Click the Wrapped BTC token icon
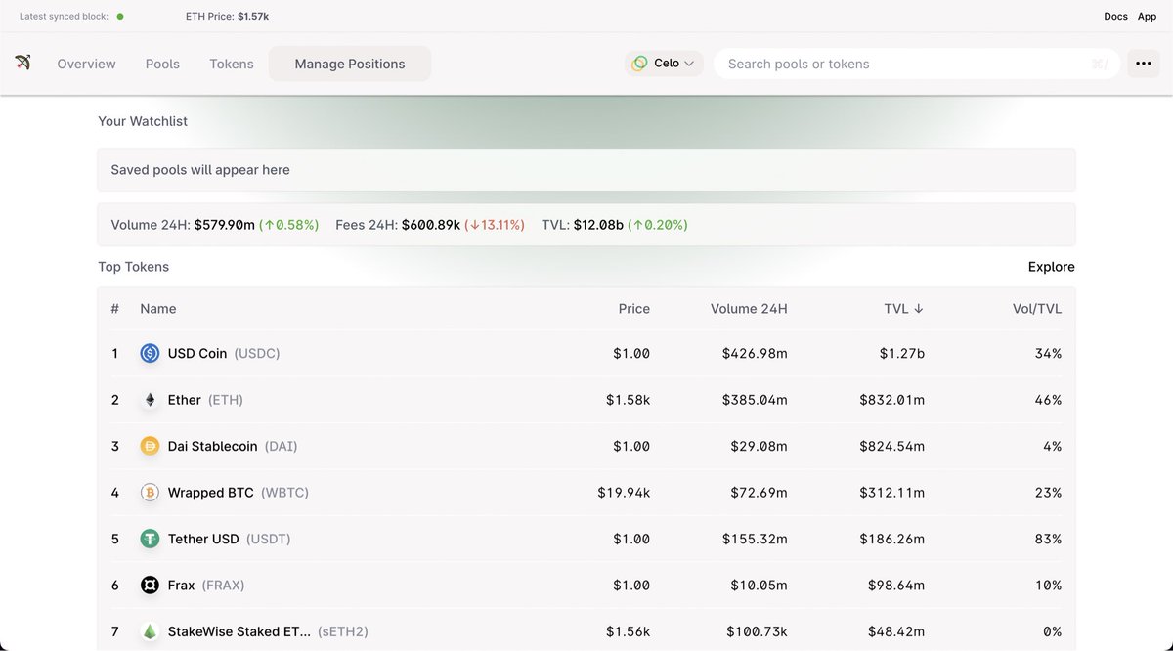 coord(150,493)
